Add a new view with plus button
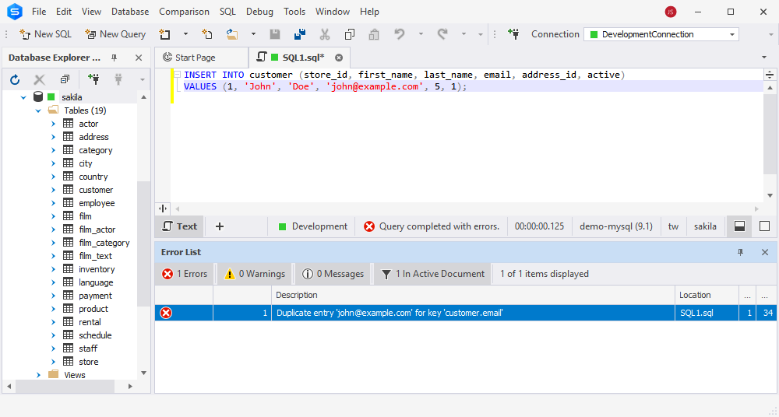 coord(220,226)
